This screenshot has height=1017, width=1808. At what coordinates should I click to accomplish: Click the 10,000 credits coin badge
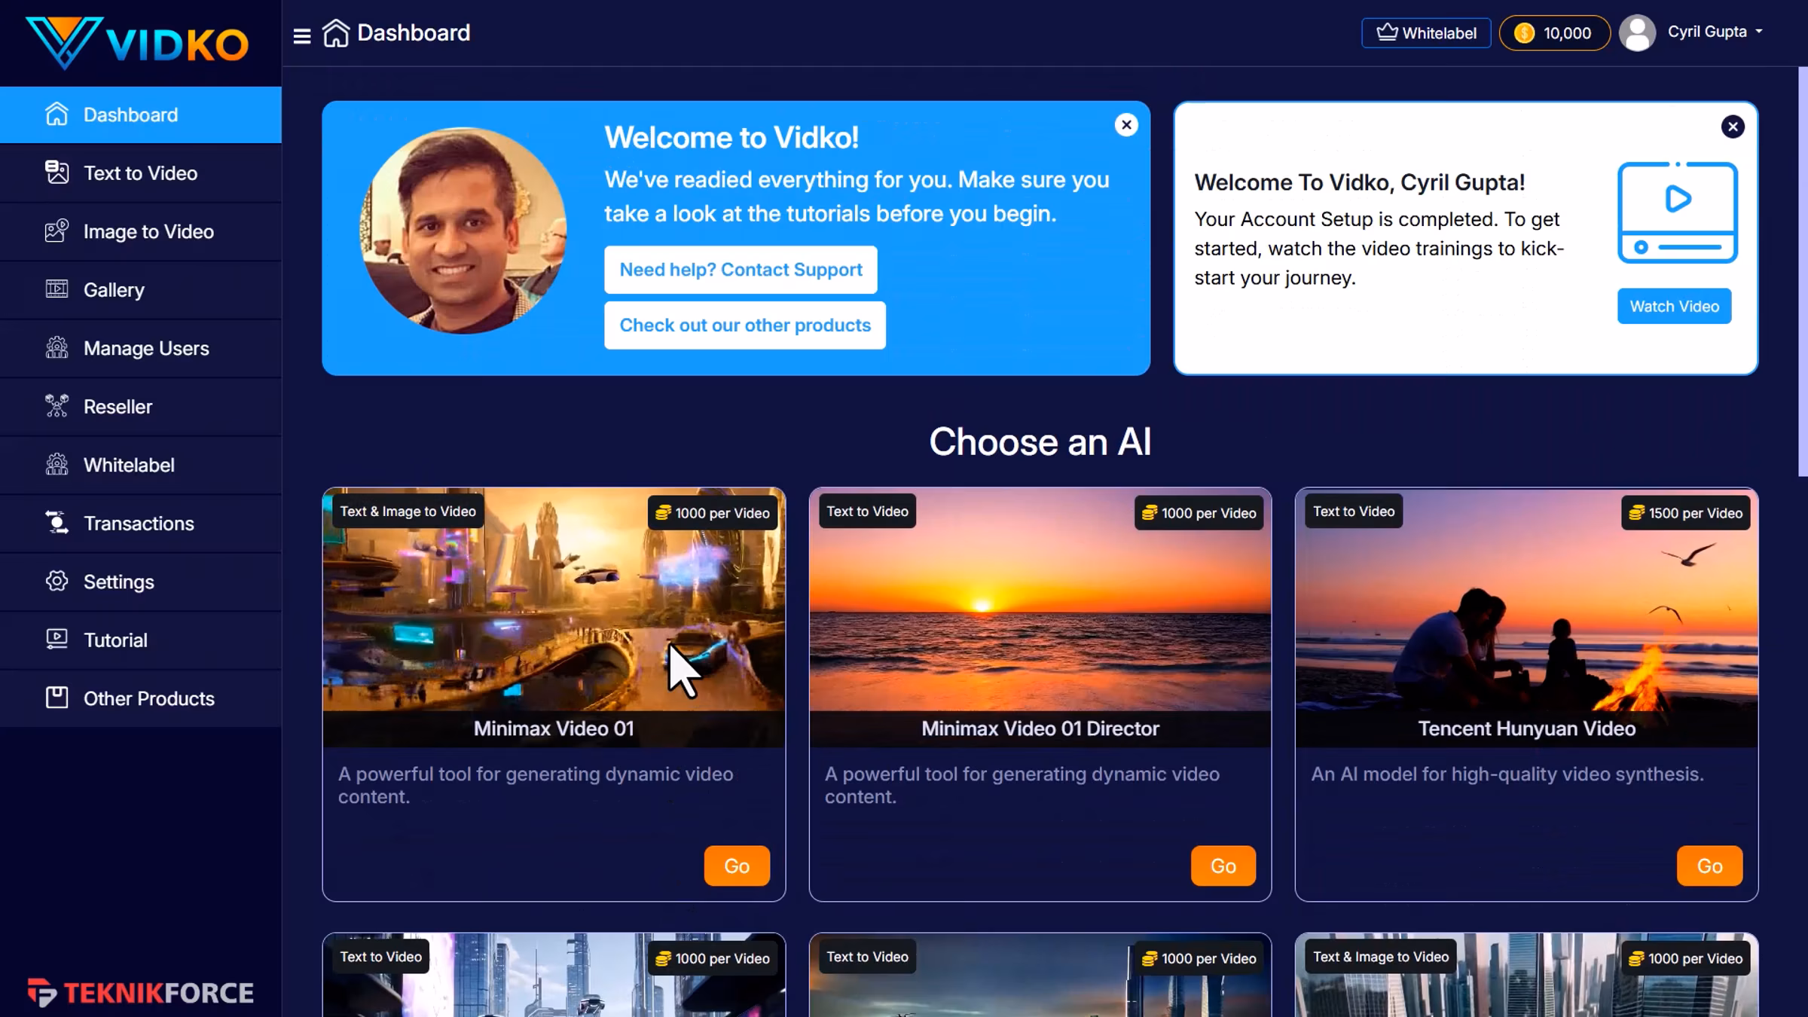[1553, 33]
